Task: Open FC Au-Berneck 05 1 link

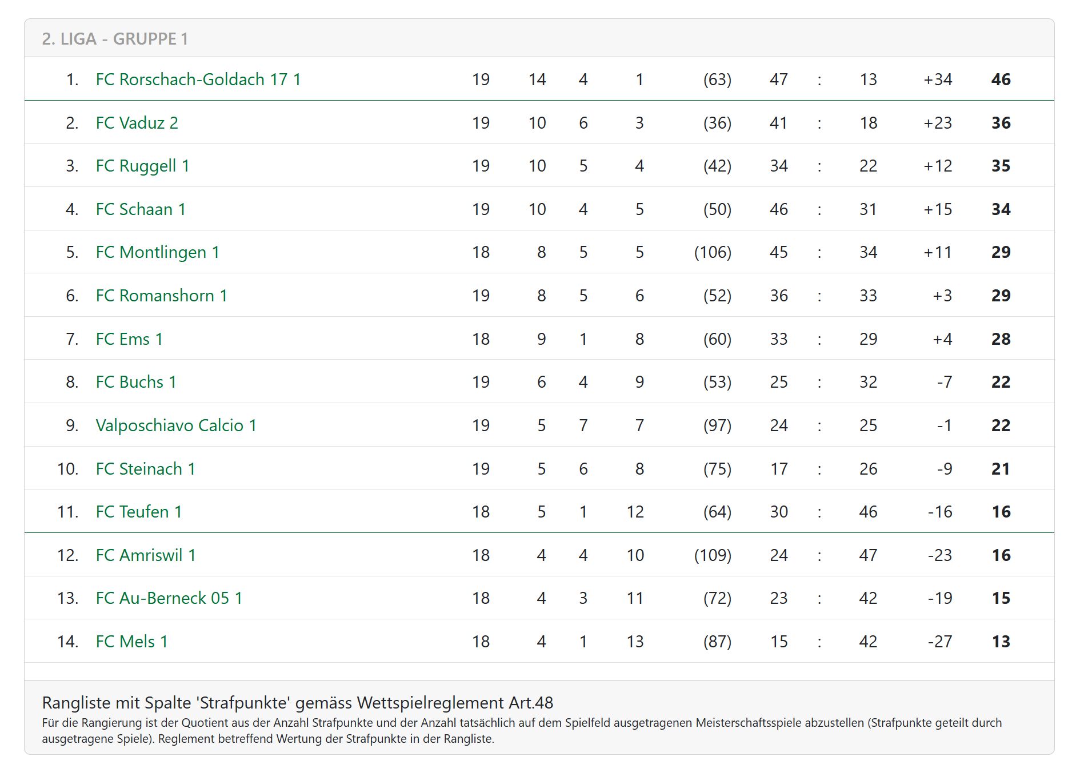Action: tap(169, 598)
